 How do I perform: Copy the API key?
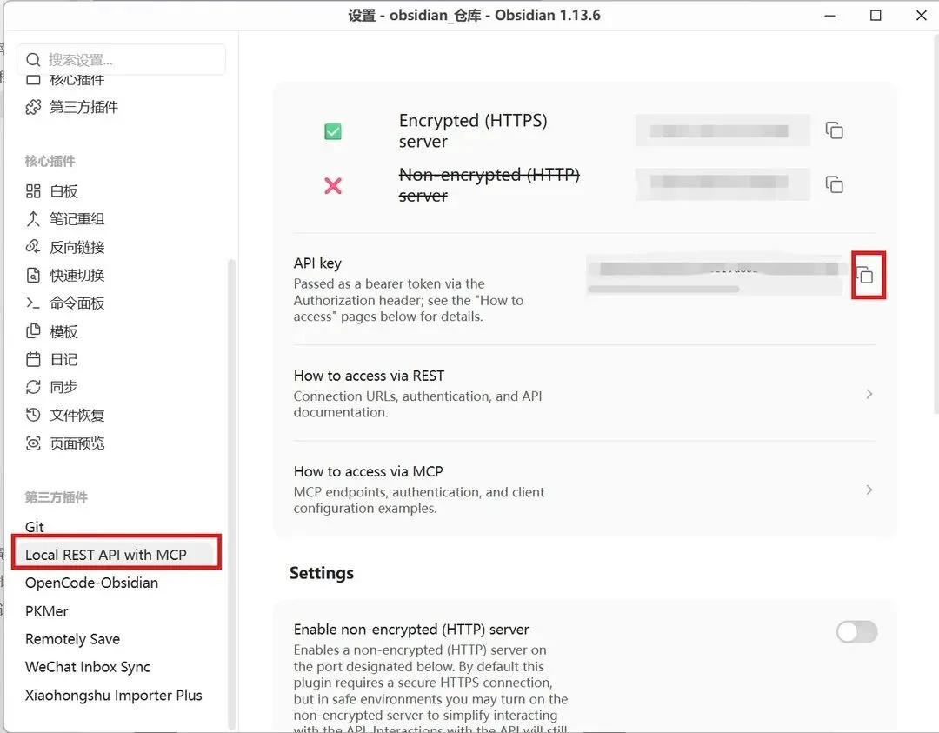tap(866, 276)
